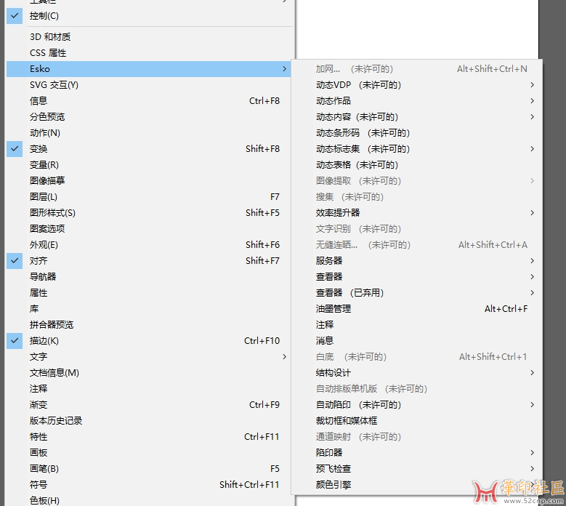Viewport: 566px width, 506px height.
Task: Uncheck the 变换 panel option
Action: 148,149
